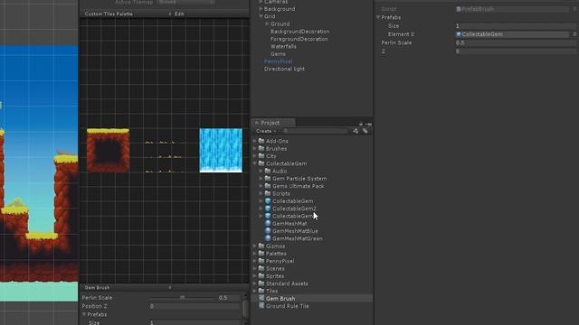Screen dimensions: 579x325
Task: Click the Position Z input field
Action: coord(195,306)
